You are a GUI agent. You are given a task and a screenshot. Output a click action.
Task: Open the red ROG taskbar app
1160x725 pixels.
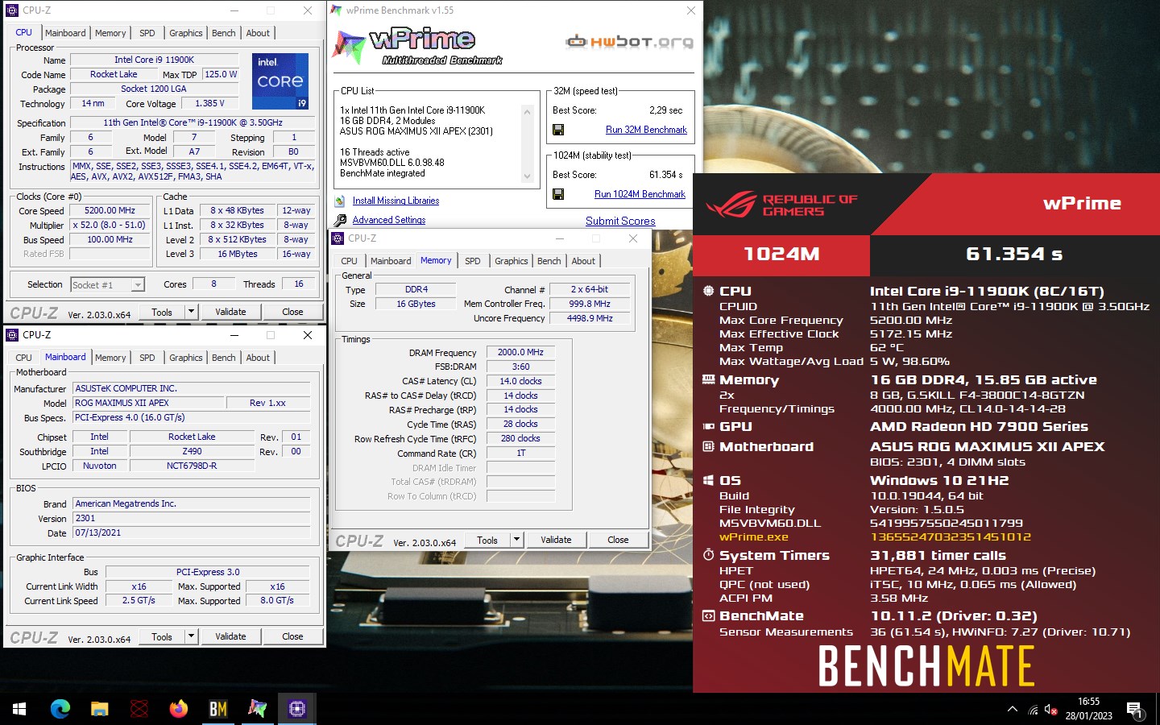click(139, 709)
